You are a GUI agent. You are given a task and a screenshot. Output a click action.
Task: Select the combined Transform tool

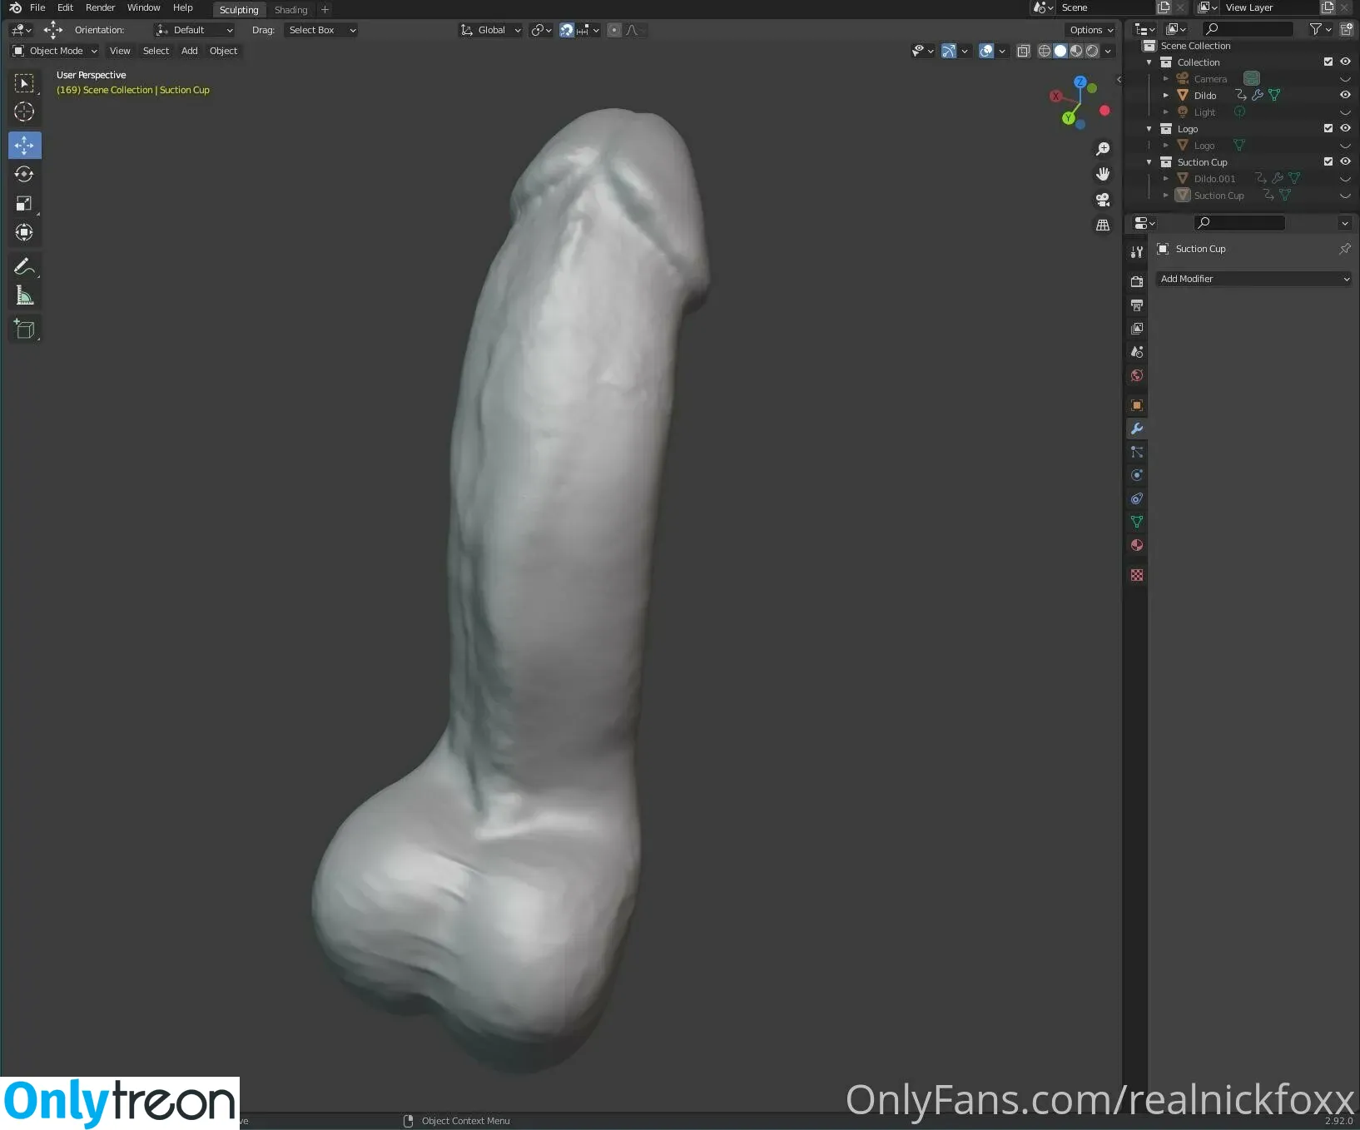click(x=24, y=232)
